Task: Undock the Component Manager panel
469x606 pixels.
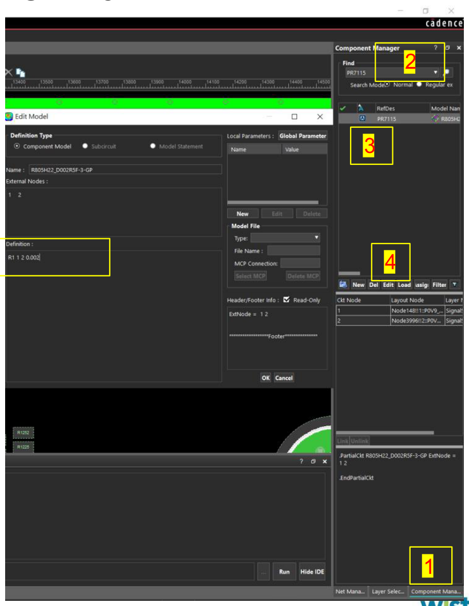Action: [x=447, y=48]
